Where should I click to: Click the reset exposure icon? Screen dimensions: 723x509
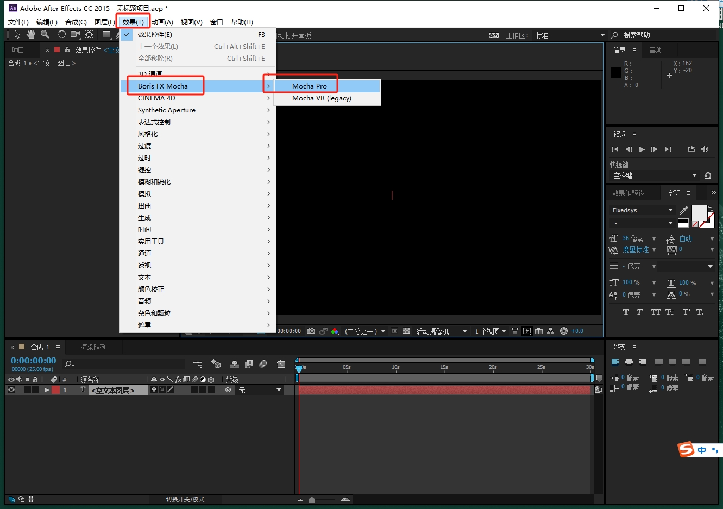pos(564,331)
